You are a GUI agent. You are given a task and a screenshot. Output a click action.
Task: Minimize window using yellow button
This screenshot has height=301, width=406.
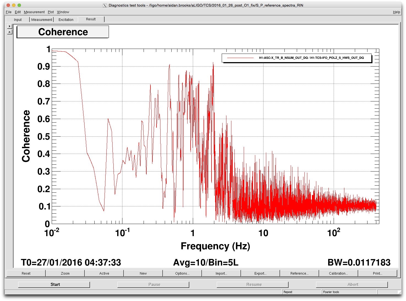click(x=14, y=5)
